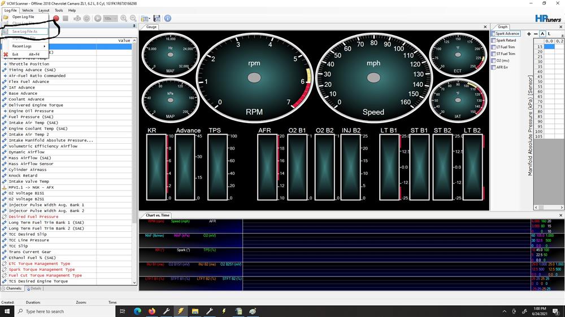Open Firefox from the taskbar
This screenshot has width=565, height=317.
coord(151,311)
